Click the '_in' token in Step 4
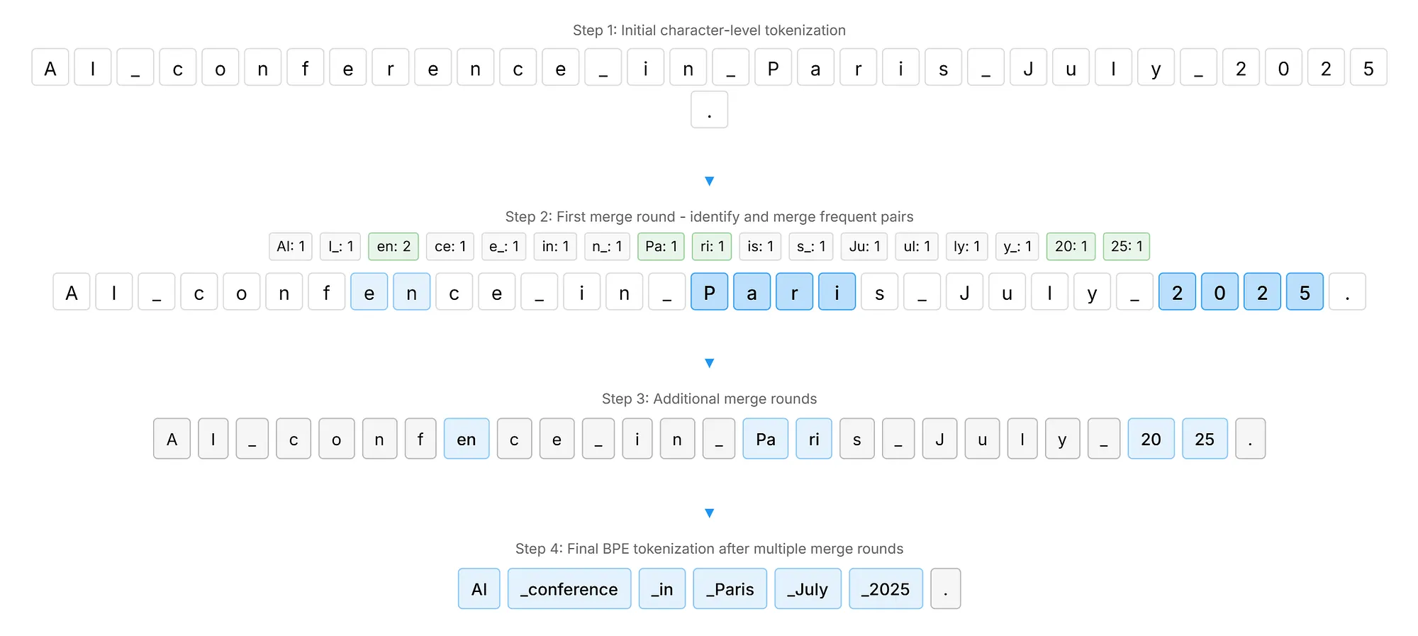 tap(661, 588)
